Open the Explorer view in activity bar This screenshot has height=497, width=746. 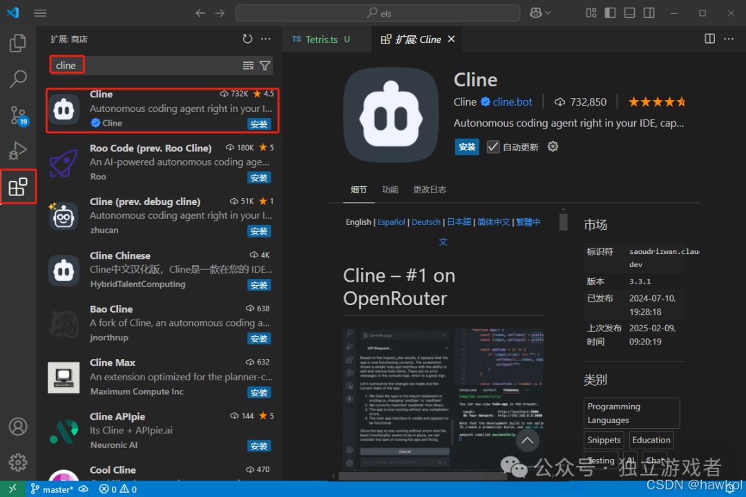(17, 43)
